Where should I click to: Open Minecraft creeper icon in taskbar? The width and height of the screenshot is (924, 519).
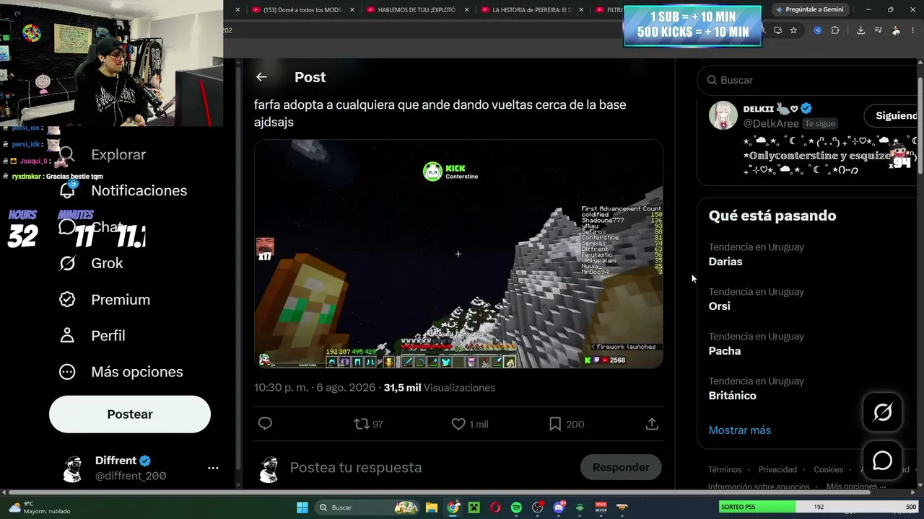(x=474, y=507)
